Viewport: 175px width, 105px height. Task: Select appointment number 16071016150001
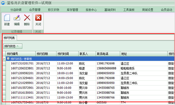(x=22, y=93)
